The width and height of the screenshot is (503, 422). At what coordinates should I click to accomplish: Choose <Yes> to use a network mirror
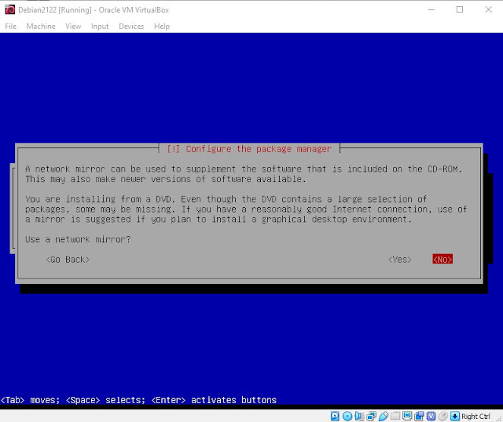pos(400,260)
